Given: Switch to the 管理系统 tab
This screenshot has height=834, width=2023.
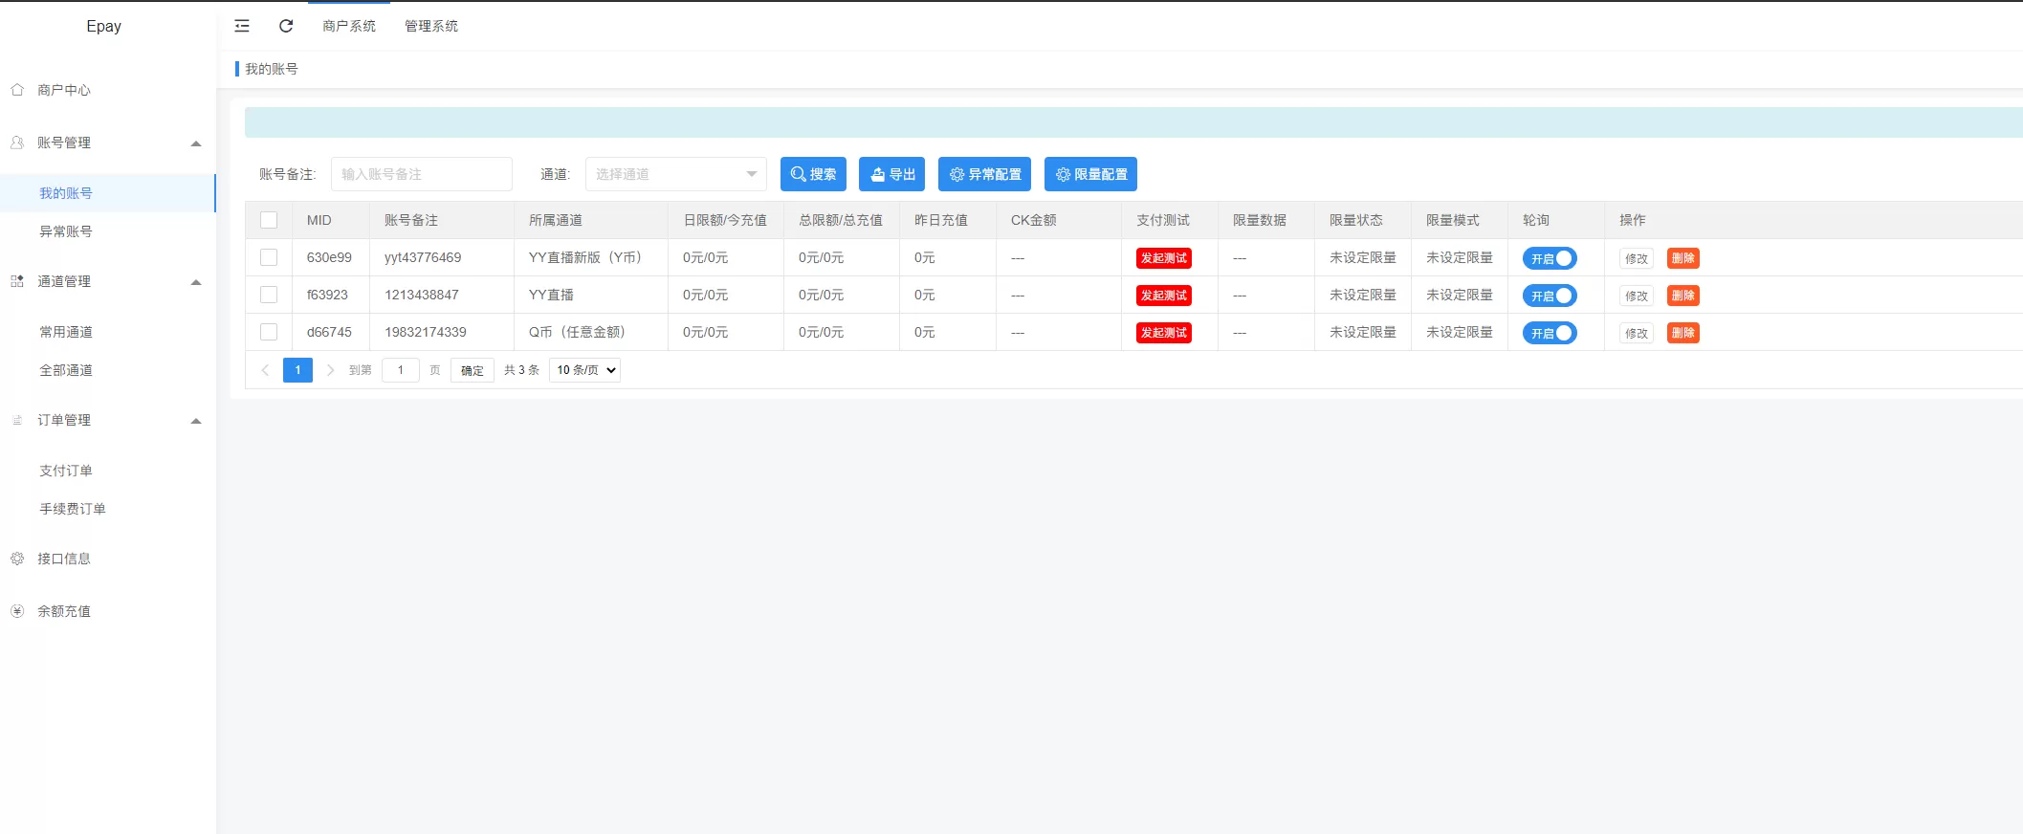Looking at the screenshot, I should tap(431, 26).
